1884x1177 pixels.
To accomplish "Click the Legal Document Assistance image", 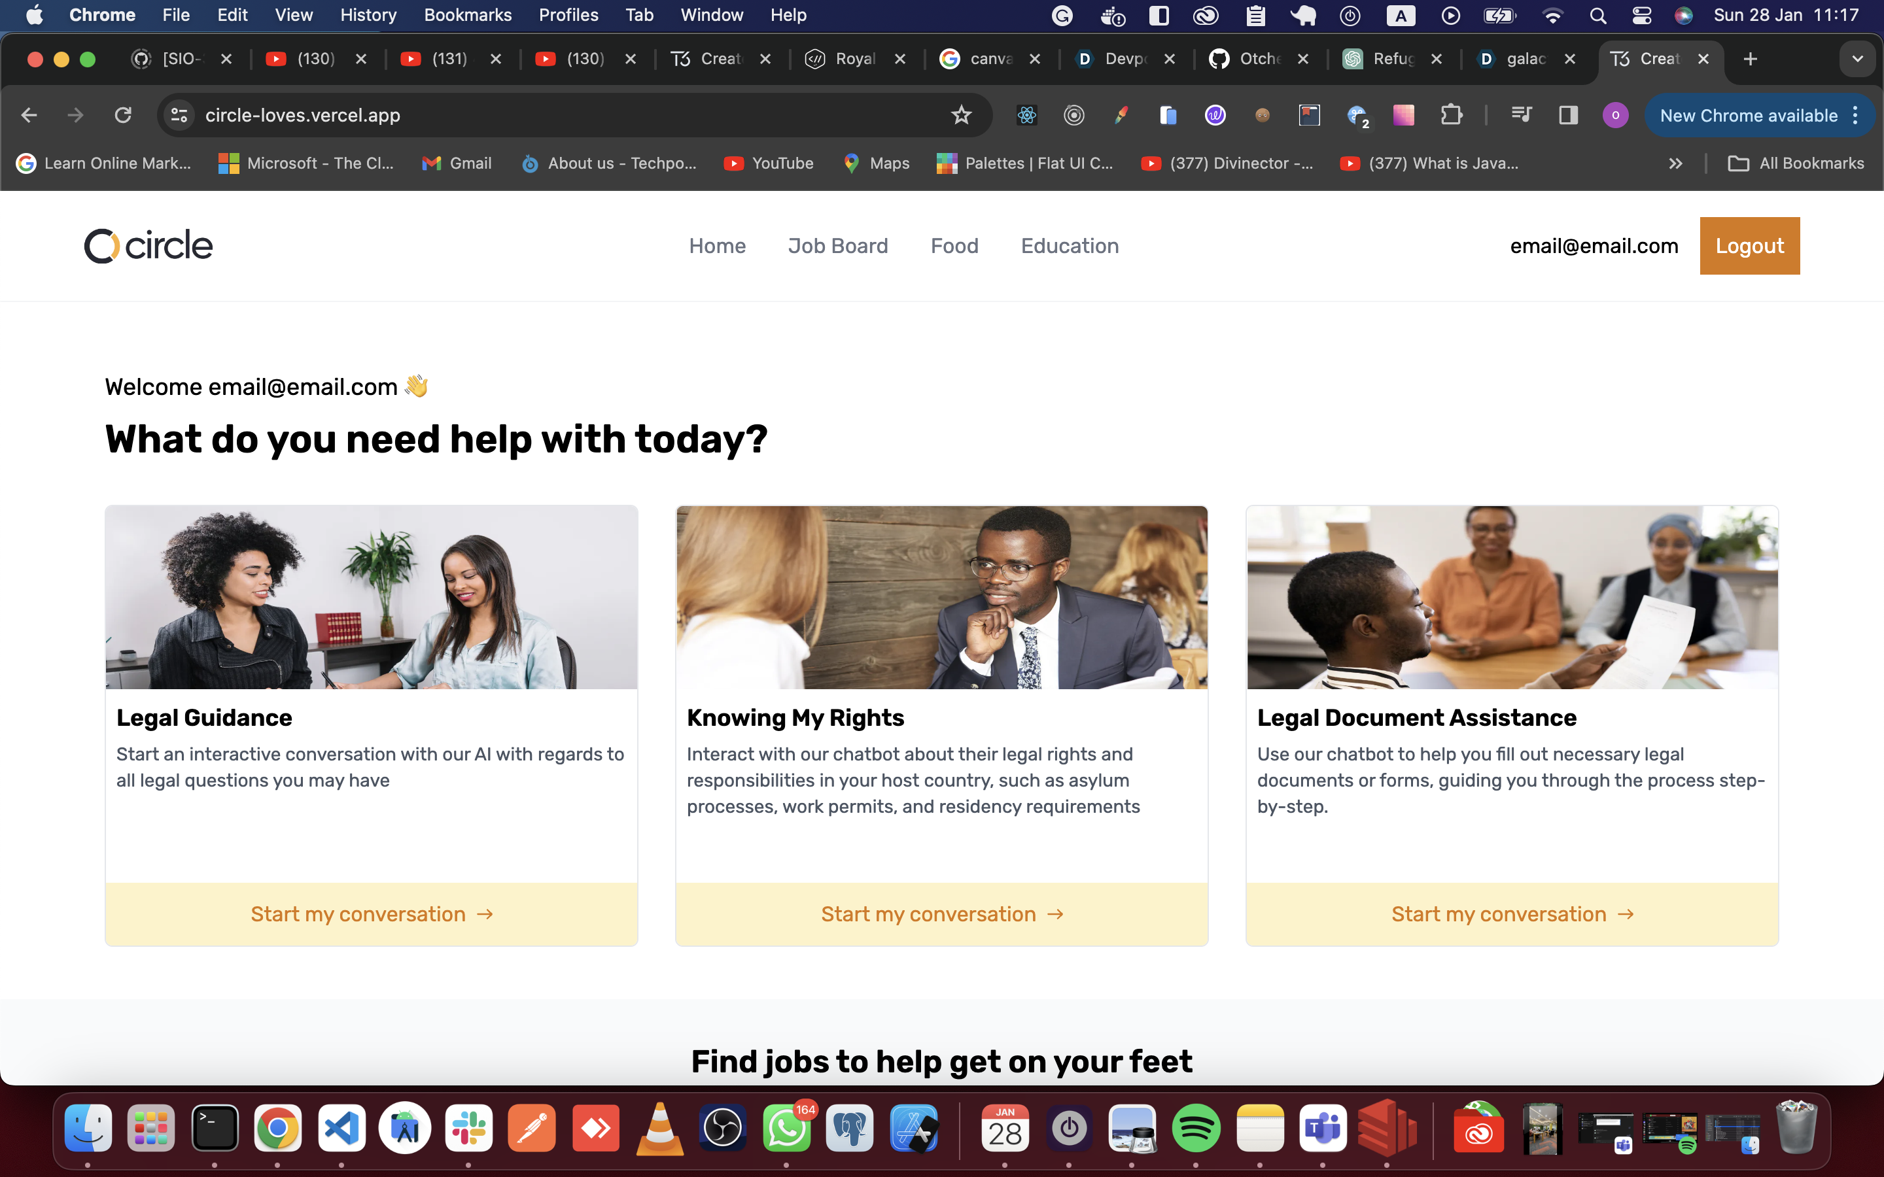I will 1512,597.
